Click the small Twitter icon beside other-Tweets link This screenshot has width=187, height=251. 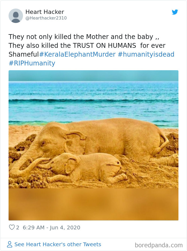(10, 244)
